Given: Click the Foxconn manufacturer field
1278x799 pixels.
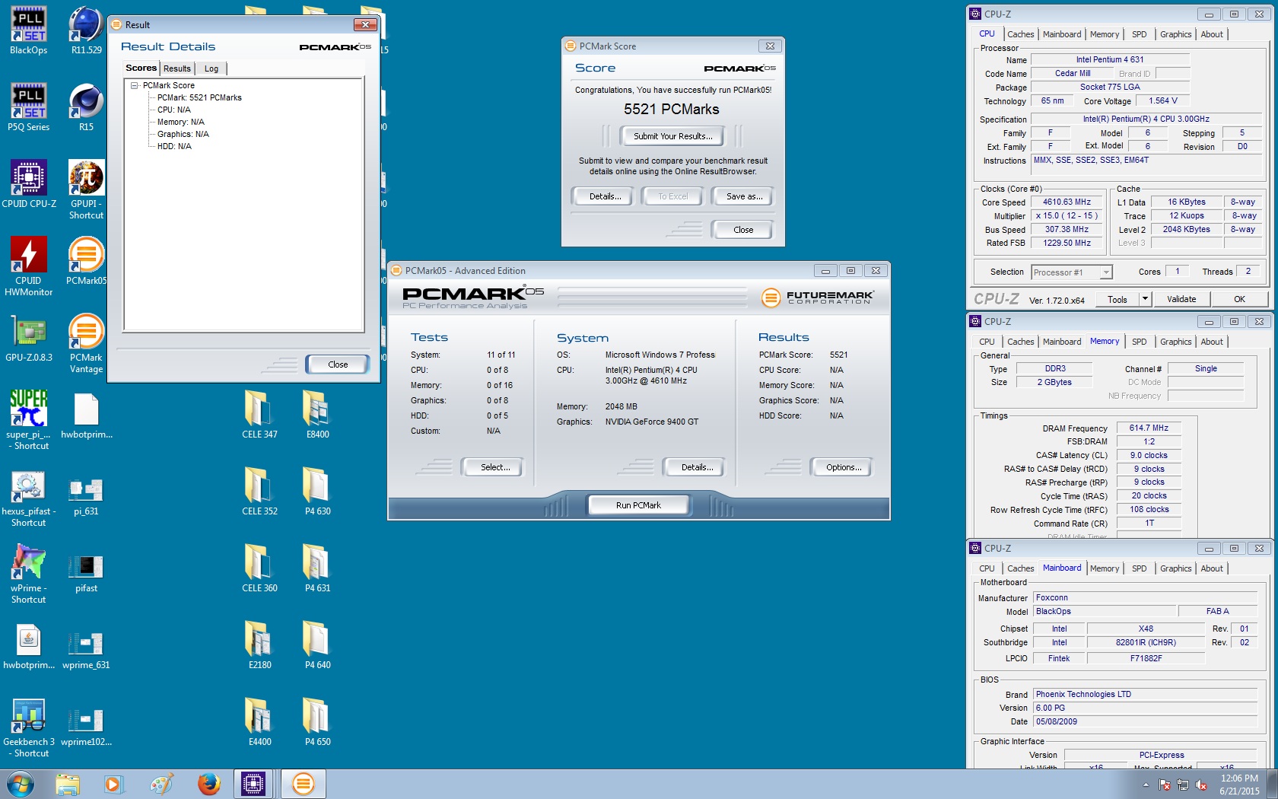Looking at the screenshot, I should click(1145, 598).
